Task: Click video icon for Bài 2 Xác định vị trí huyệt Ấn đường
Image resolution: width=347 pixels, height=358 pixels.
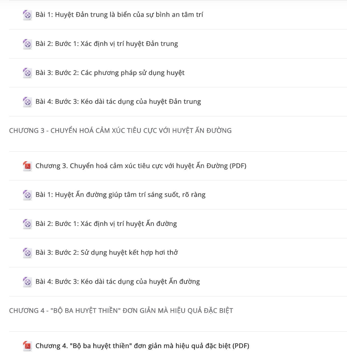Action: click(x=27, y=224)
